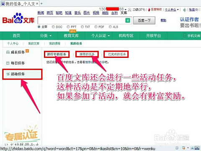201x151 pixels.
Task: Open the username account dropdown arrow
Action: point(126,10)
